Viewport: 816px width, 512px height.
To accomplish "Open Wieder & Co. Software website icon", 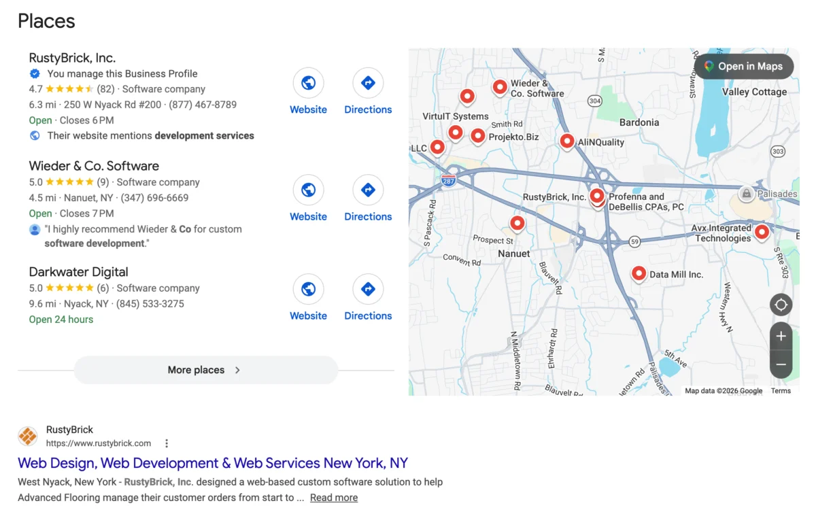I will coord(308,190).
